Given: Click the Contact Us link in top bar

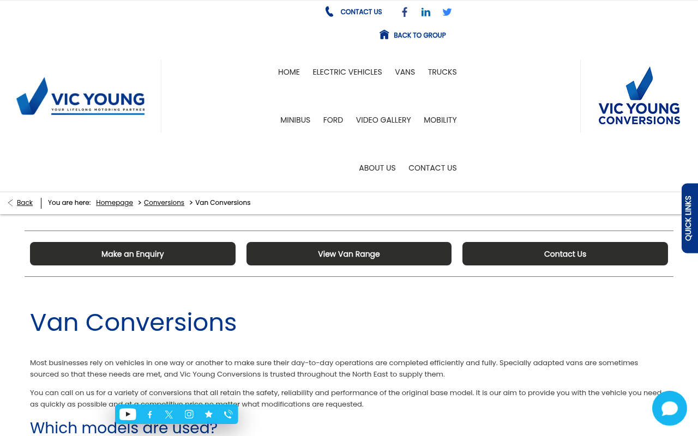Looking at the screenshot, I should (x=361, y=12).
